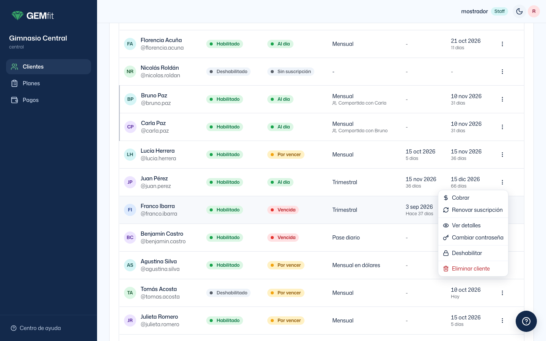Open actions menu for Juan Pérez
This screenshot has width=546, height=341.
coord(502,182)
